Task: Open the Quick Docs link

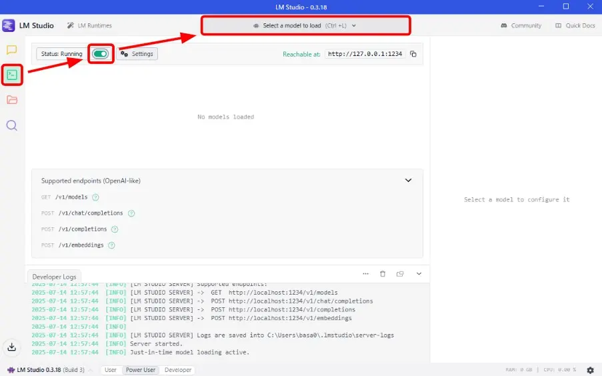Action: 575,25
